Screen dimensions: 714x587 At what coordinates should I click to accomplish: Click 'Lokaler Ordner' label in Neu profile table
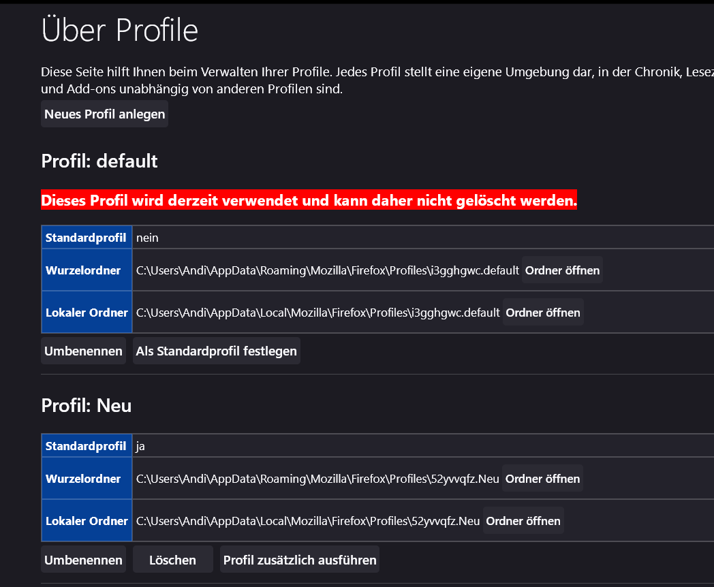coord(87,521)
